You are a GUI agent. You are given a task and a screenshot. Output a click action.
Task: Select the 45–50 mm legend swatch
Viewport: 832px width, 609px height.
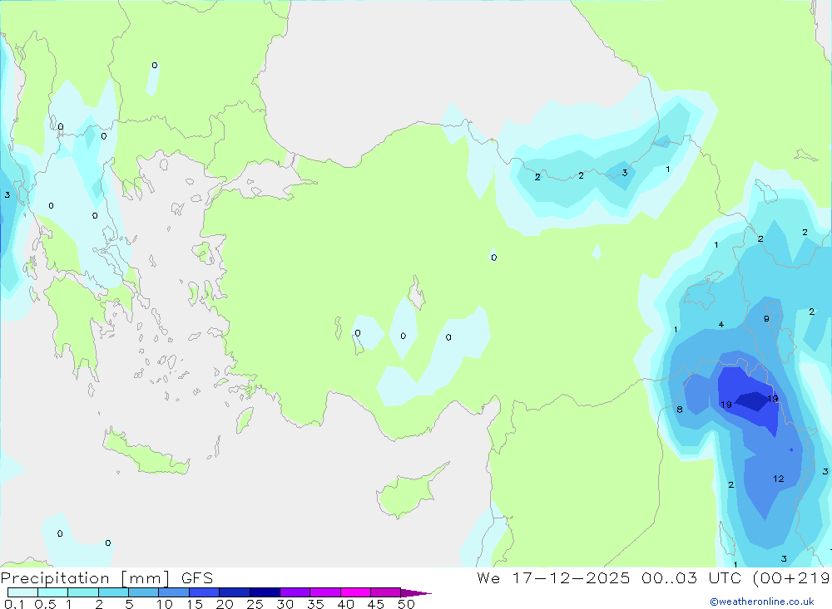(x=385, y=592)
